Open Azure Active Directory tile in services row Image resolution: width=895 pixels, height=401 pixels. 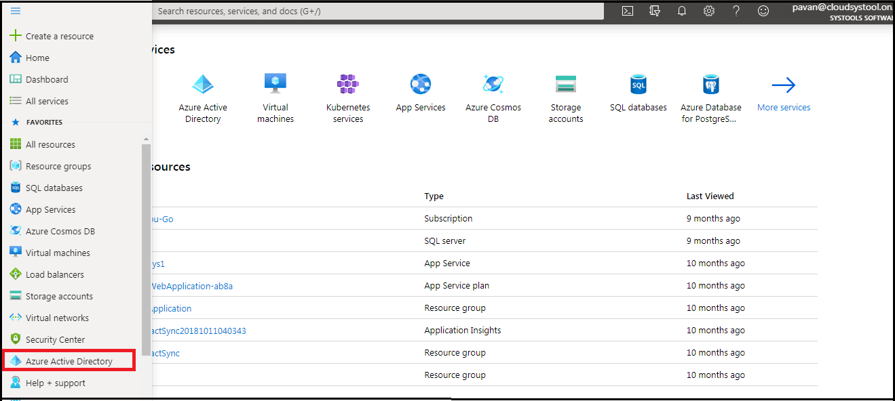[x=203, y=99]
